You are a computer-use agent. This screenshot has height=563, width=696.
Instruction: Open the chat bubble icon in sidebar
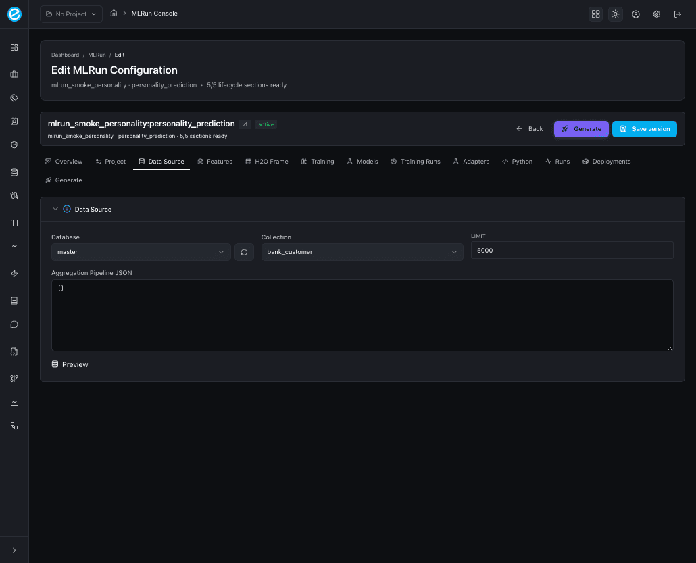click(x=14, y=324)
